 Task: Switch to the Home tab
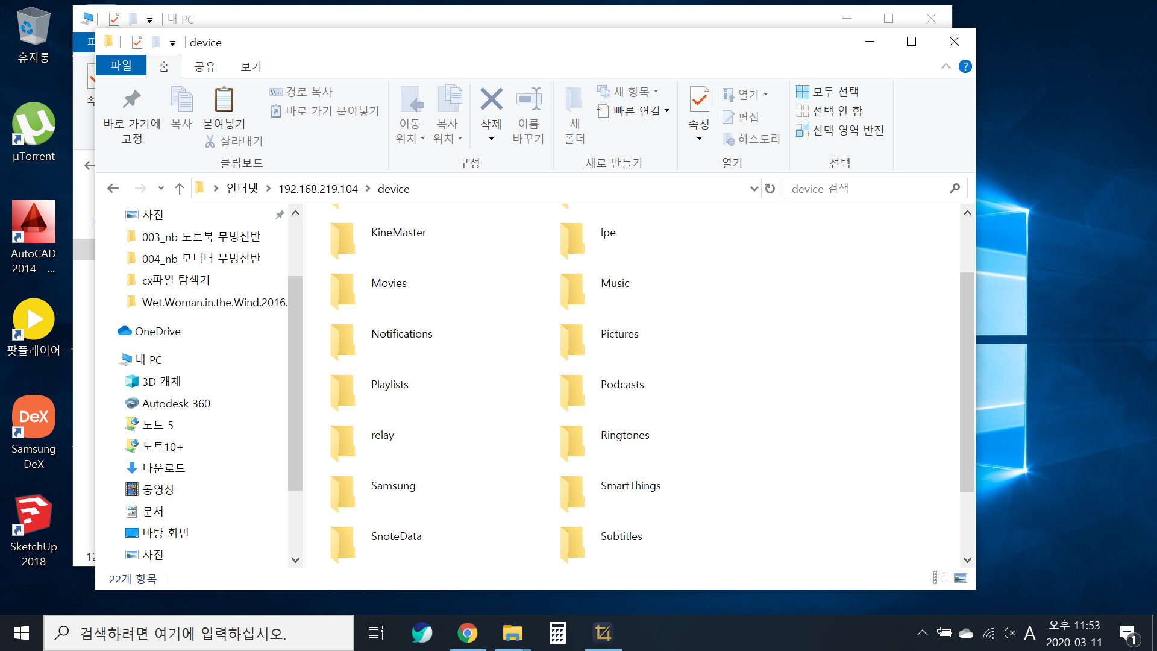[164, 66]
